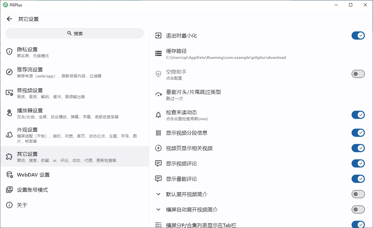Screen dimensions: 373x228
Task: Expand the 横屏自动展开视频简介 chevron
Action: click(x=158, y=209)
